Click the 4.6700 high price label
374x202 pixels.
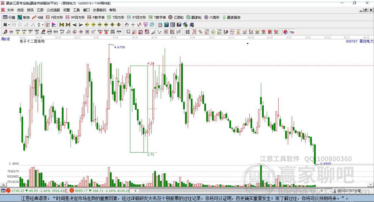click(x=119, y=47)
